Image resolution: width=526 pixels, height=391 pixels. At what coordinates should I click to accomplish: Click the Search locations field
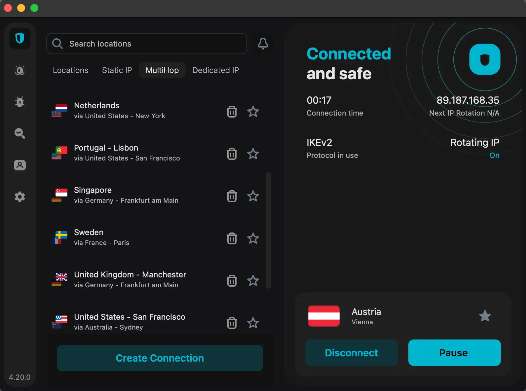(147, 44)
